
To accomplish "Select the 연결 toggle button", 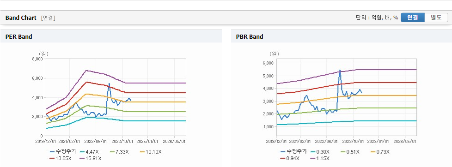I will click(x=413, y=18).
